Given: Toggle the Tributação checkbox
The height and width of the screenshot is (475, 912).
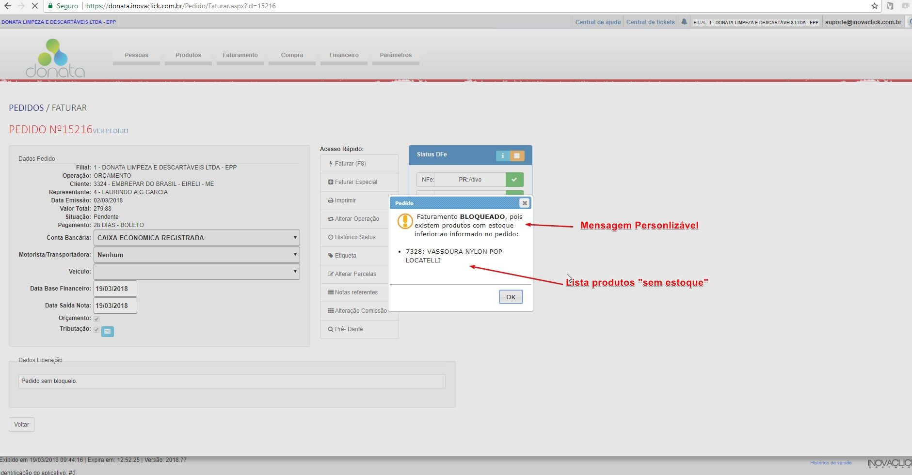Looking at the screenshot, I should point(96,330).
